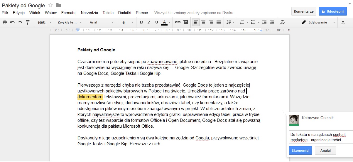Screen dimensions: 353x162
Task: Decrease the paragraph indent
Action: pyautogui.click(x=264, y=22)
